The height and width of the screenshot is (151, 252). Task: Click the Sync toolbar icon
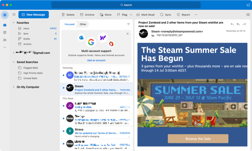click(x=165, y=15)
